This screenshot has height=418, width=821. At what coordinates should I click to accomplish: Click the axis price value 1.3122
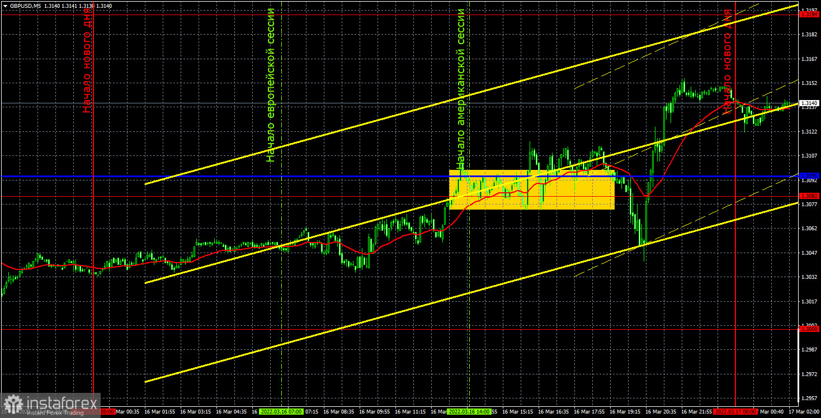click(808, 132)
